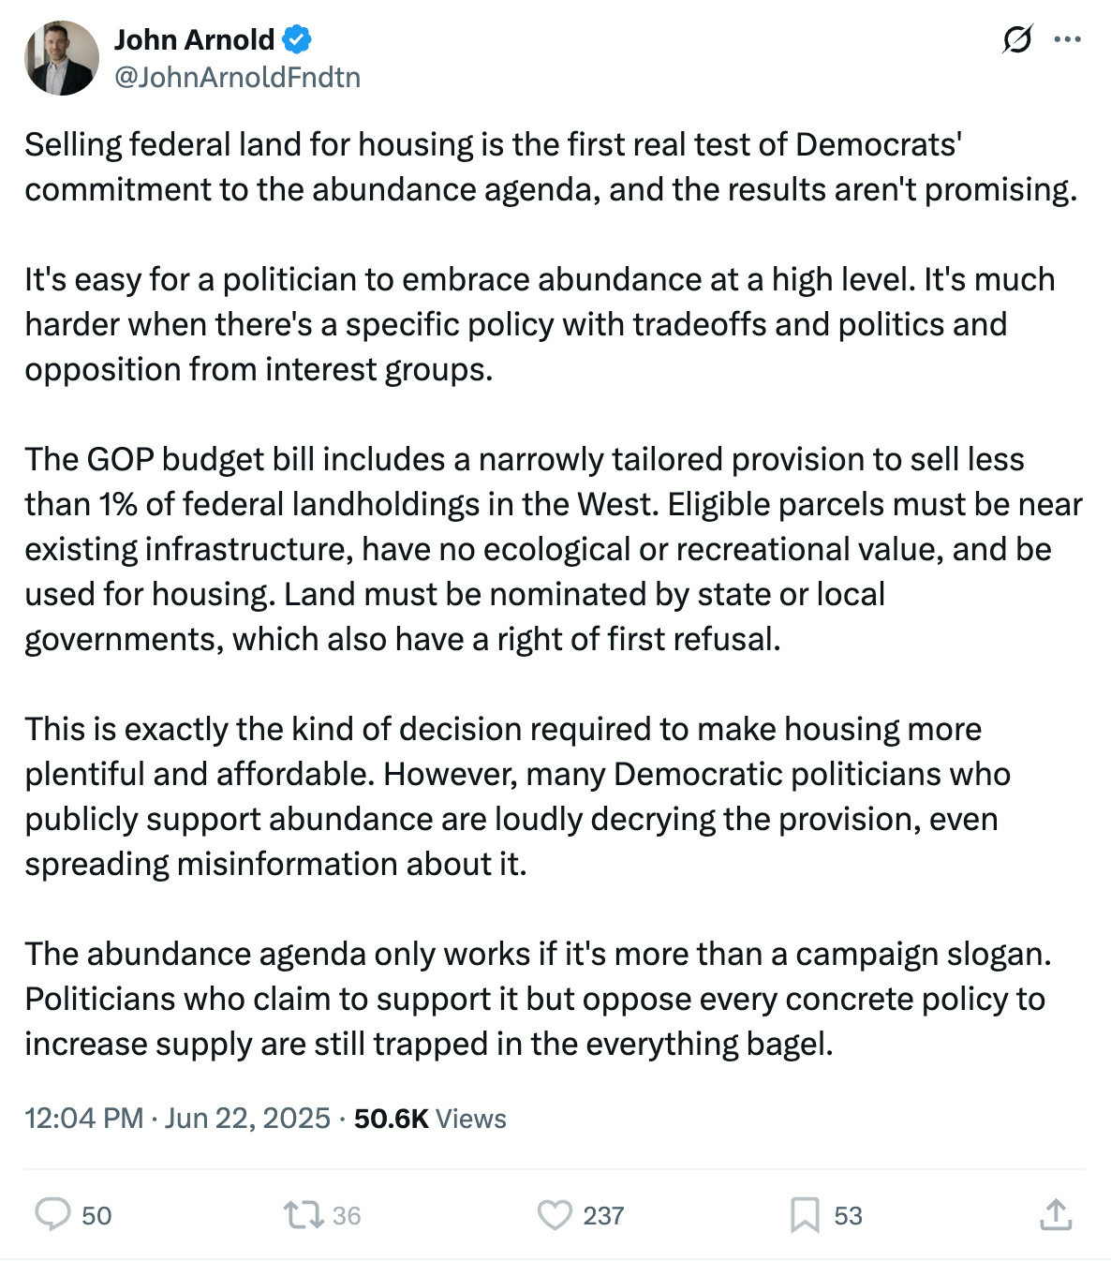The width and height of the screenshot is (1111, 1261).
Task: Open the @JohnArnoldFndtn handle link
Action: [x=237, y=77]
